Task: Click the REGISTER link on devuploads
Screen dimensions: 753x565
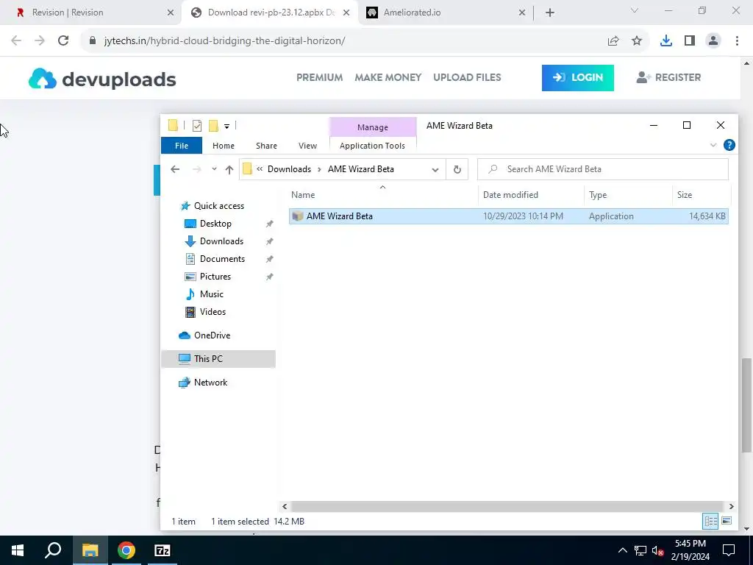Action: (x=668, y=77)
